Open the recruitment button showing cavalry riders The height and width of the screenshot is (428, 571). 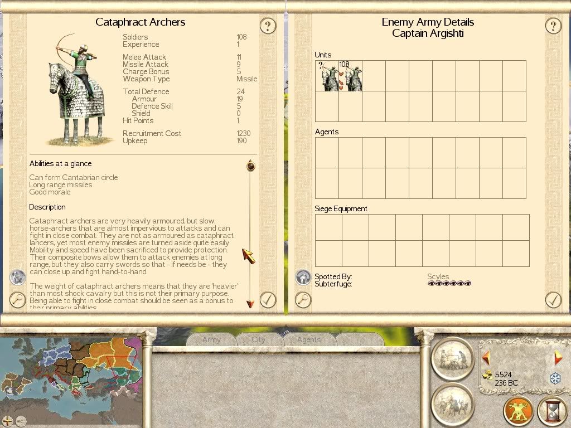tap(453, 404)
